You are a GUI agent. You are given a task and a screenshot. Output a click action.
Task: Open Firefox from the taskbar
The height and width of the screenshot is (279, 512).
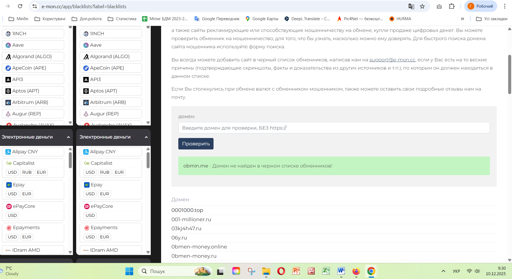[356, 271]
